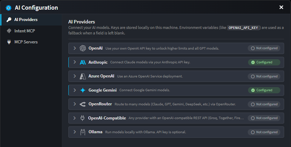Click the Anthropic provider name
This screenshot has width=291, height=147.
[x=98, y=62]
